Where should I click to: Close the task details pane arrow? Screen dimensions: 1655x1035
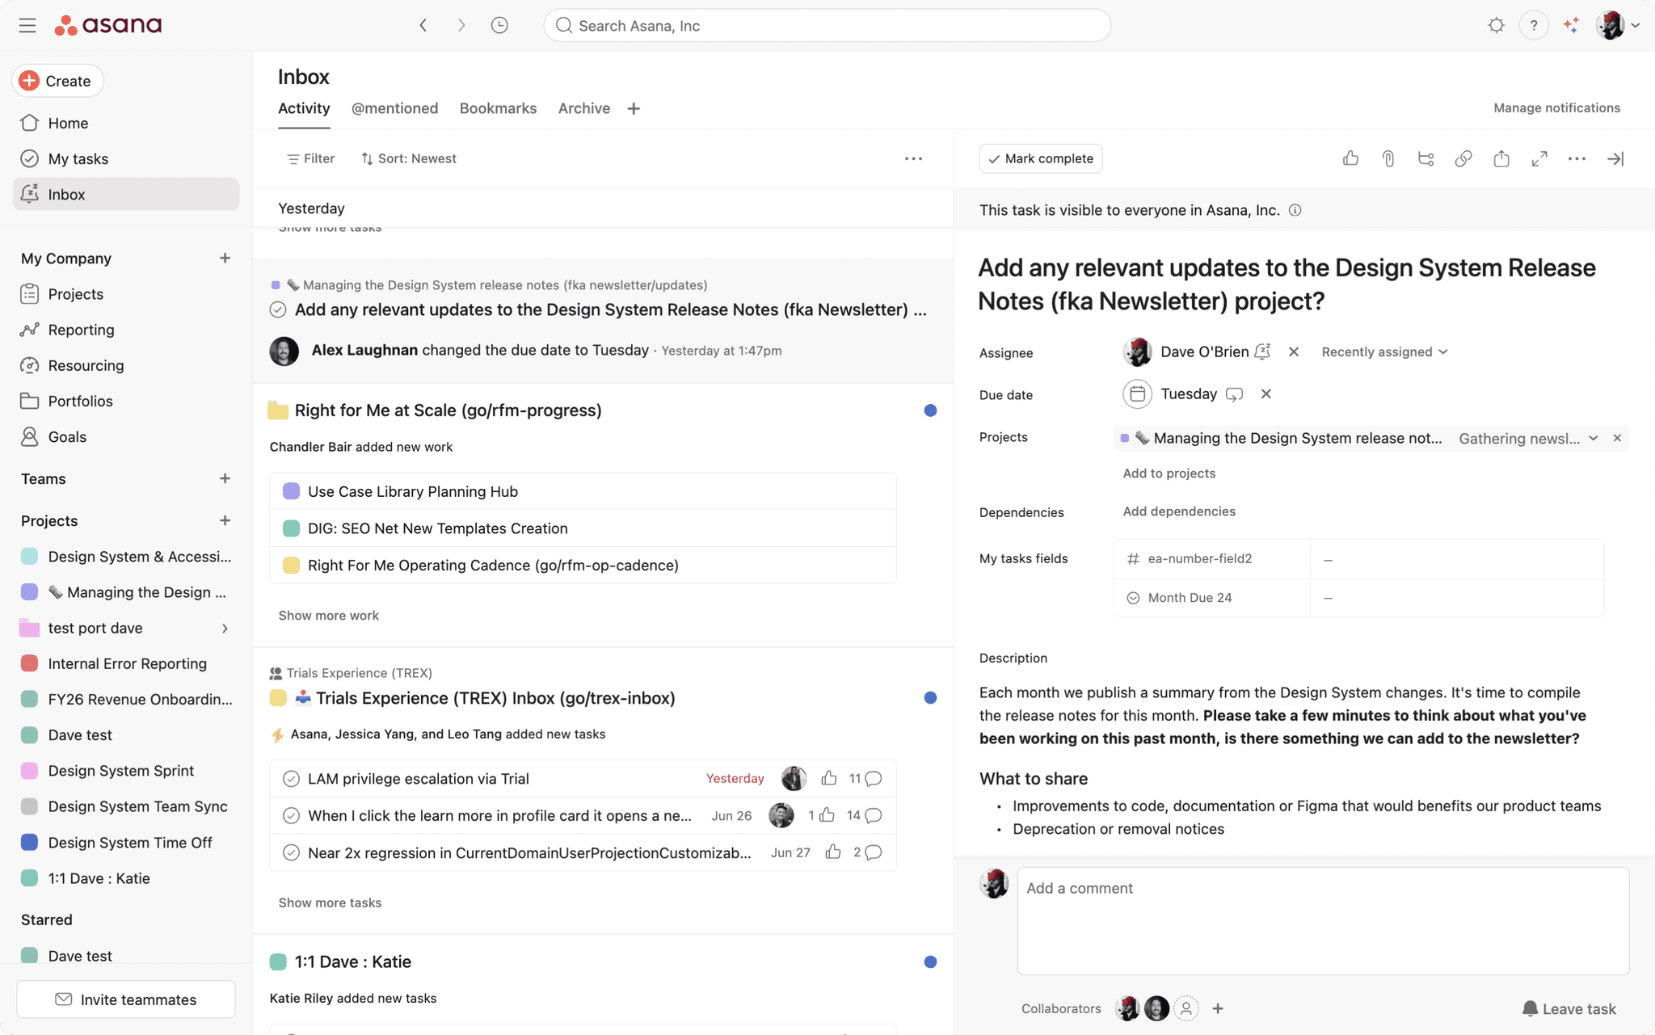(x=1615, y=159)
